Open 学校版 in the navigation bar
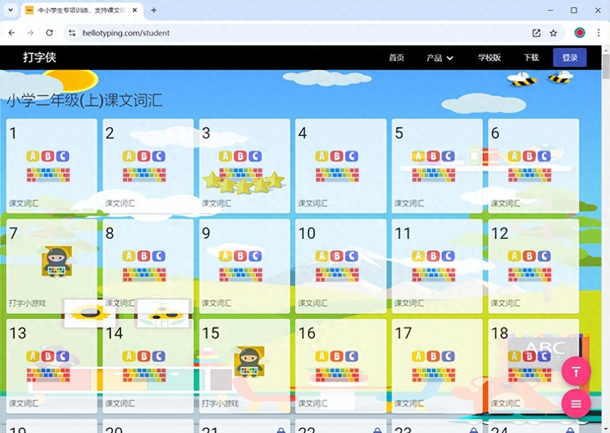The height and width of the screenshot is (433, 610). (x=489, y=58)
